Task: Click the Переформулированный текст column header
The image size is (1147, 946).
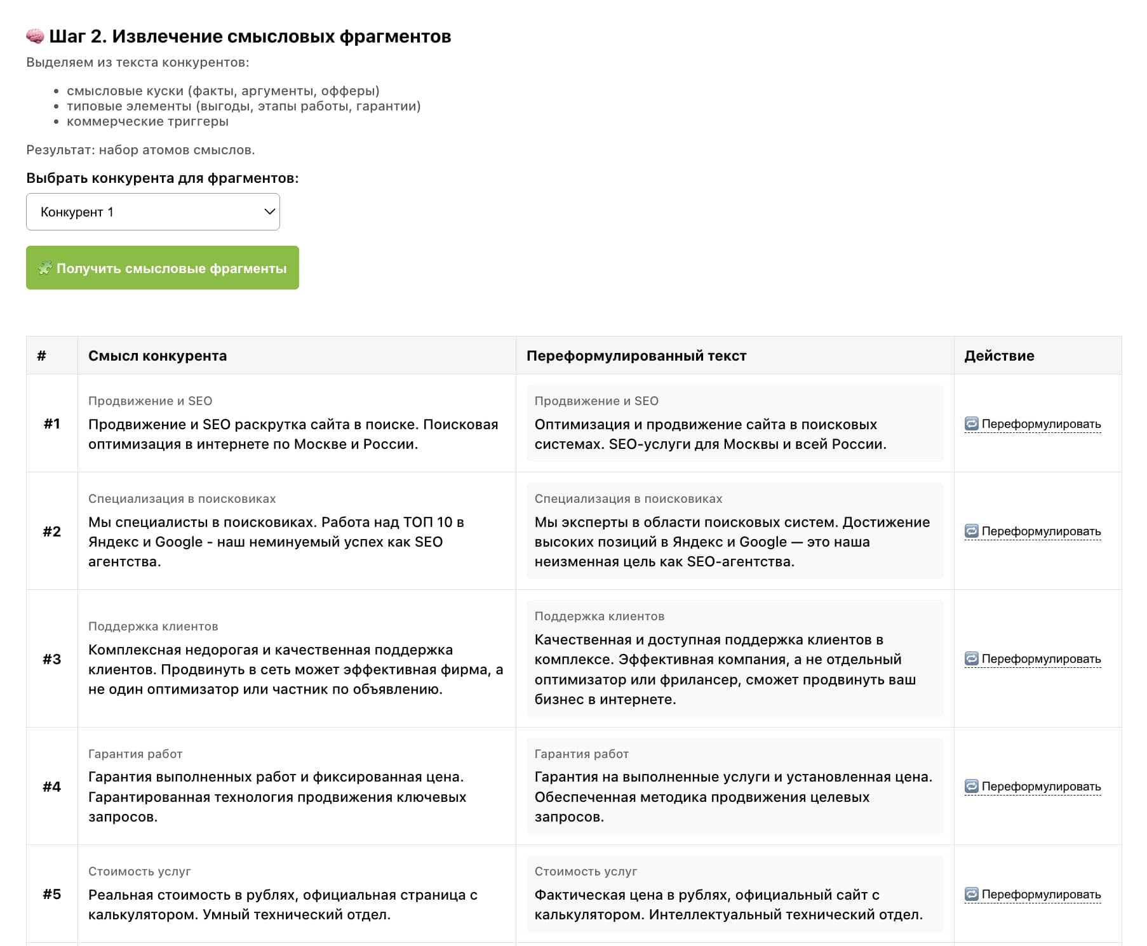Action: pyautogui.click(x=636, y=356)
